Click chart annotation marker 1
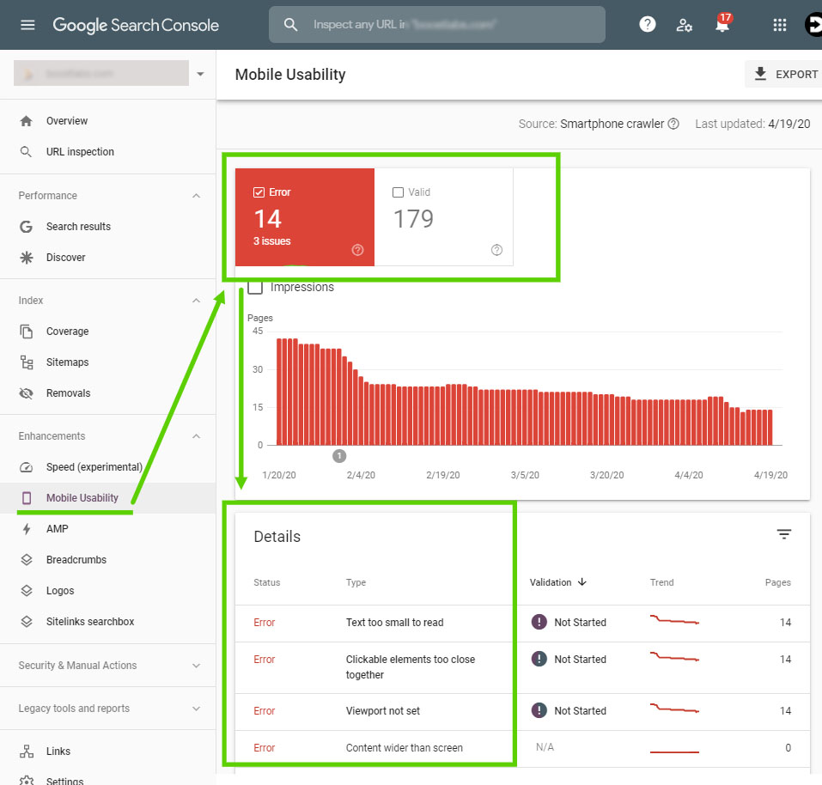822x785 pixels. point(339,456)
